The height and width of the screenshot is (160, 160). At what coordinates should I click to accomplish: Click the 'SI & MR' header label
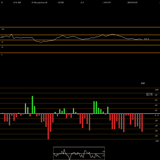[x=17, y=3]
